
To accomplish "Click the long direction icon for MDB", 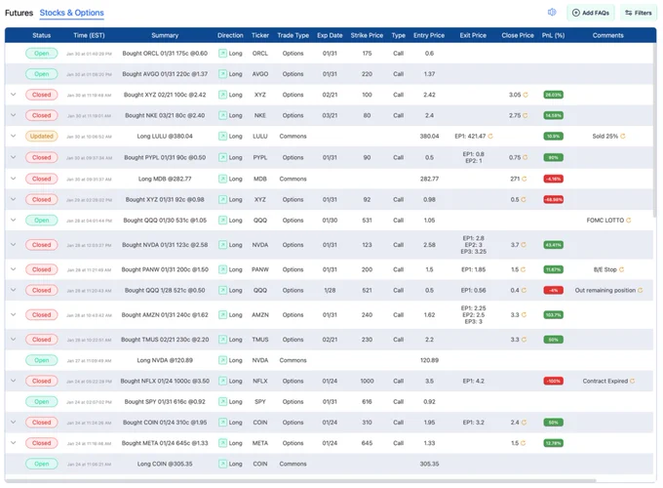I will [x=222, y=179].
